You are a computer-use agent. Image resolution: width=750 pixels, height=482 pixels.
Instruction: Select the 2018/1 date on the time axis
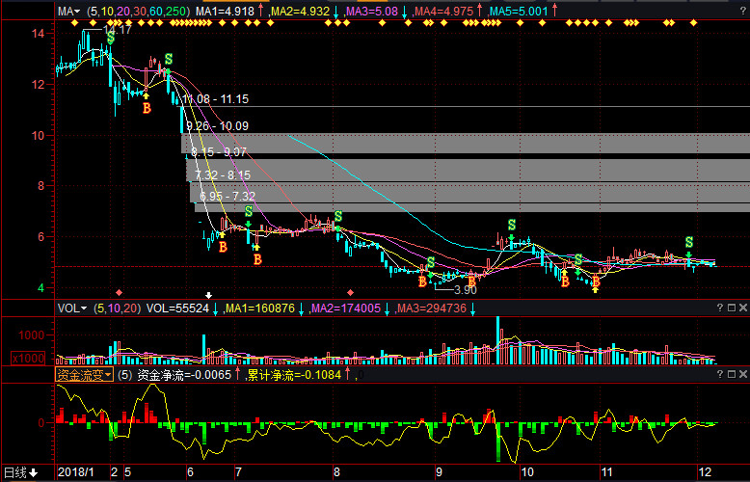coord(75,472)
